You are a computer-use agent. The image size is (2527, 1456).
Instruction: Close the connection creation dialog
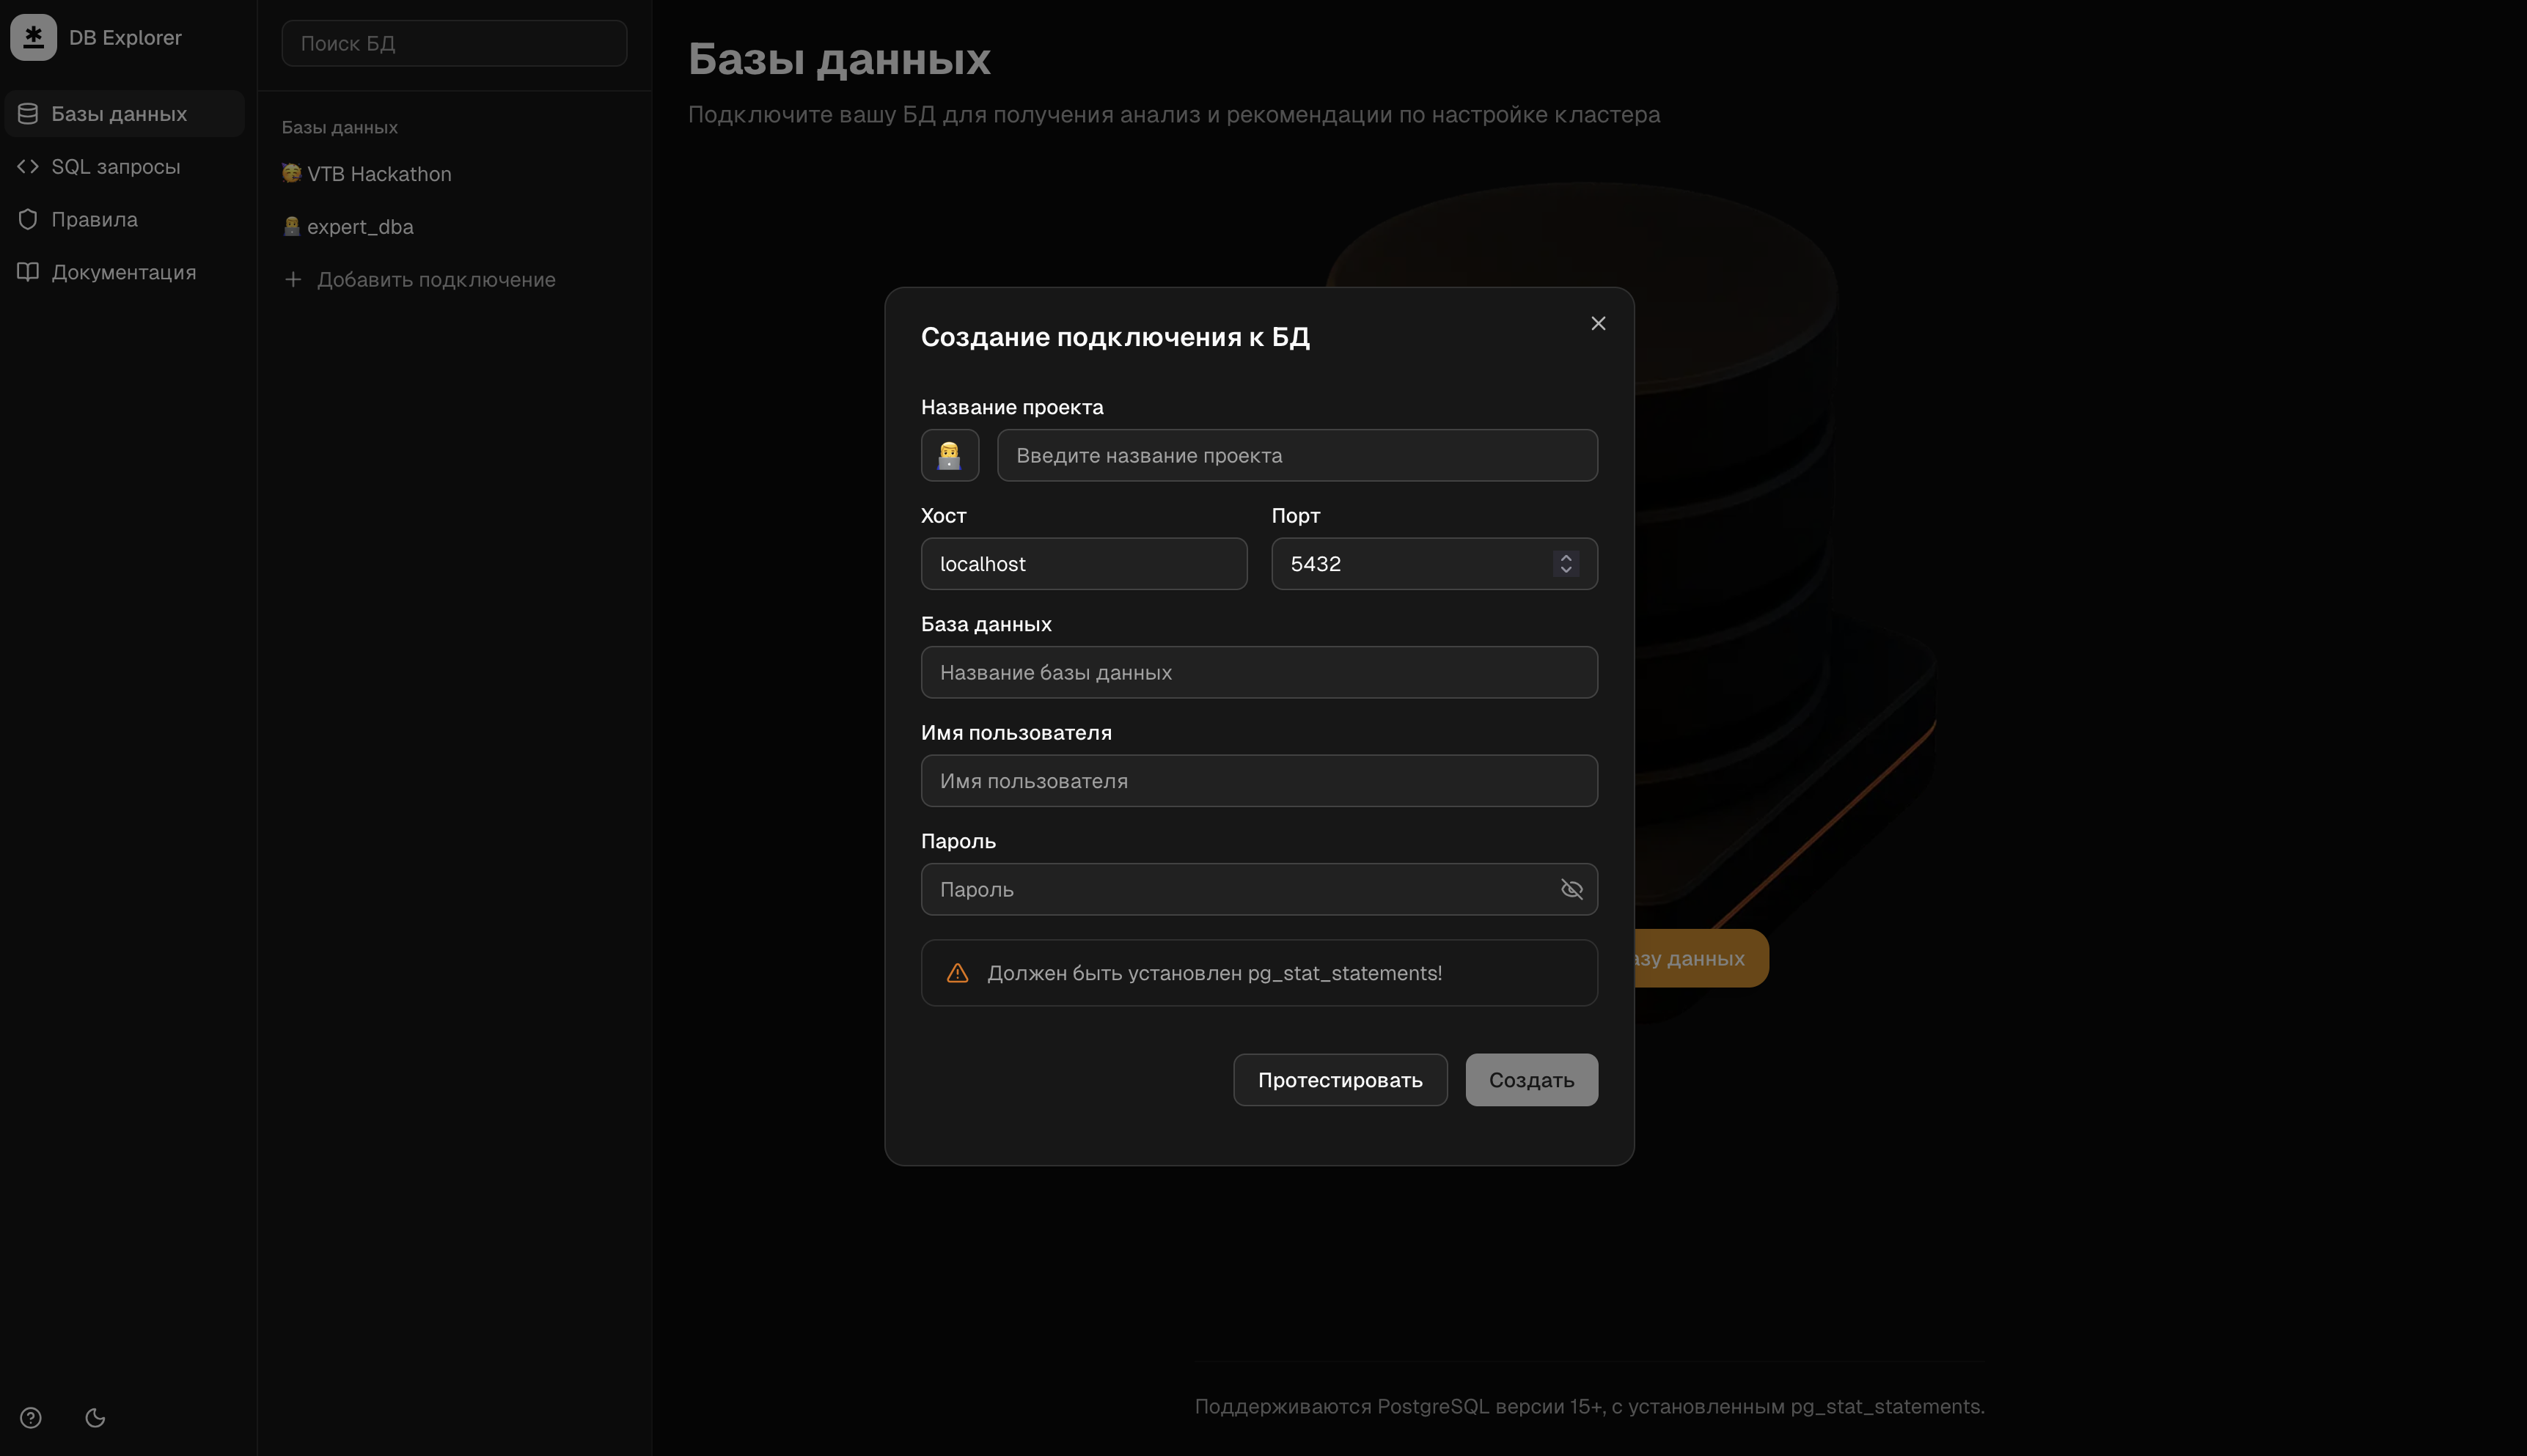click(1598, 323)
